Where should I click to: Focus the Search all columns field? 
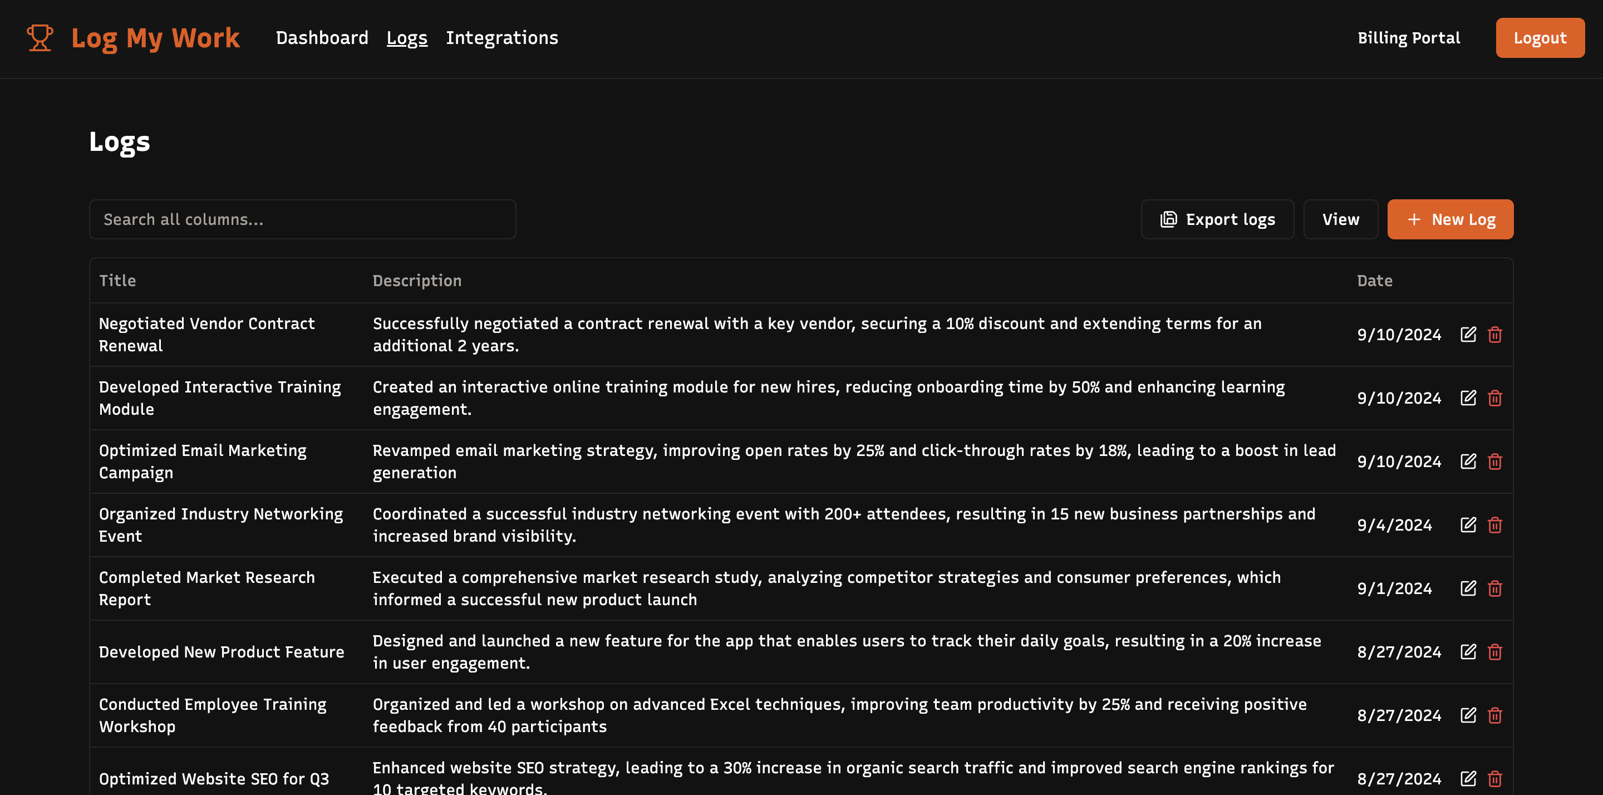tap(302, 219)
